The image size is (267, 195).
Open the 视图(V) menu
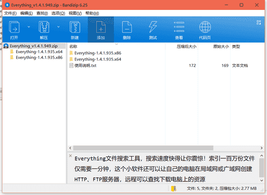pos(75,14)
